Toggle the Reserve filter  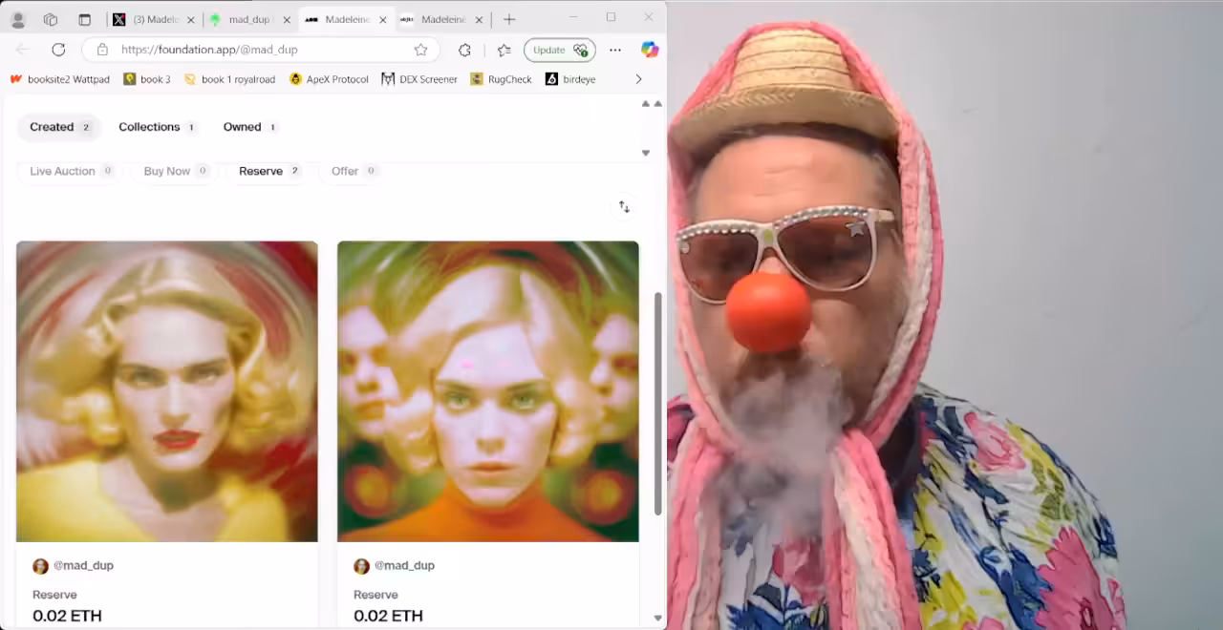tap(269, 171)
